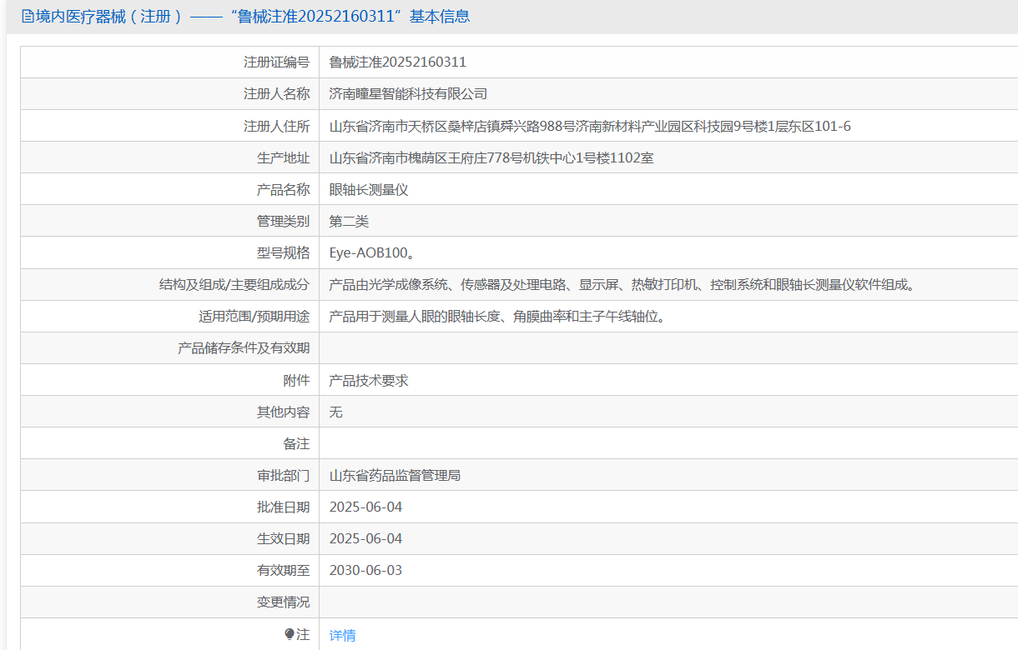Select the 生产地址 label

(x=283, y=157)
